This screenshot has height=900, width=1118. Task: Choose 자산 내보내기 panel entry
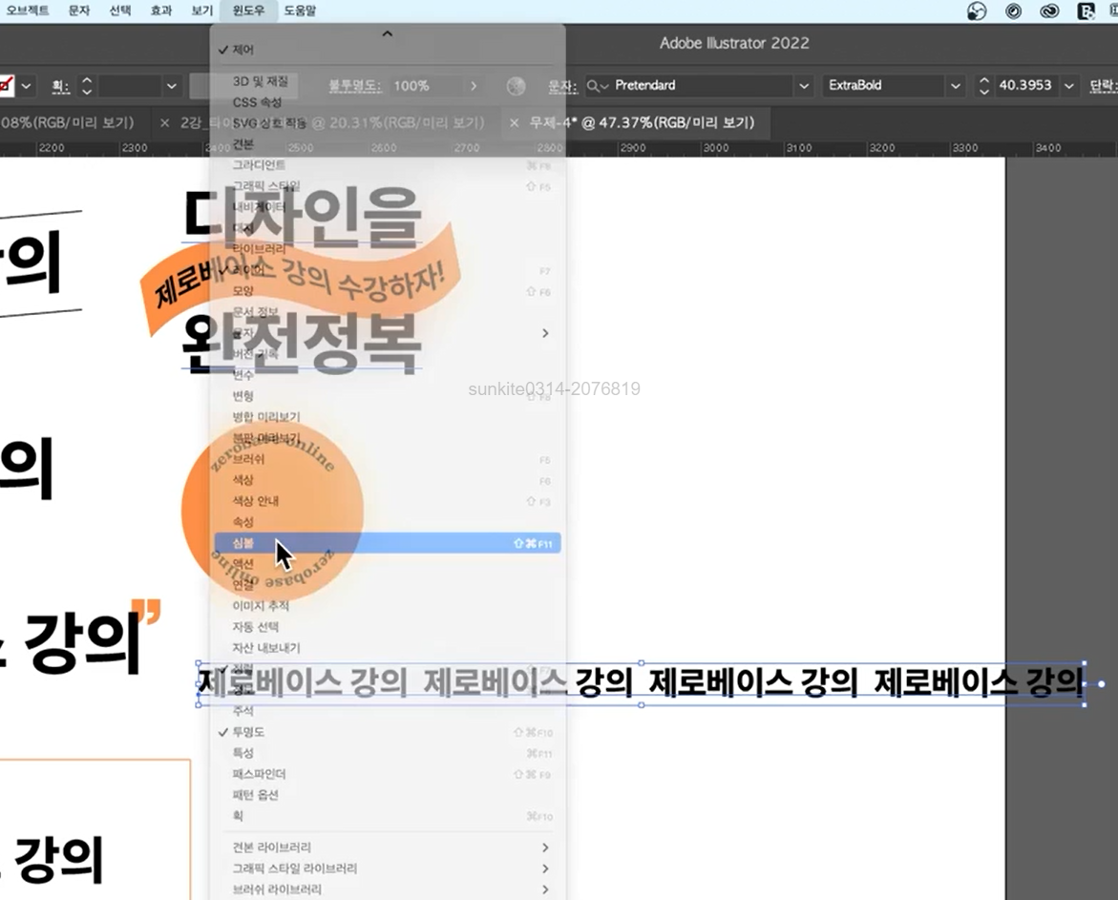pos(388,648)
